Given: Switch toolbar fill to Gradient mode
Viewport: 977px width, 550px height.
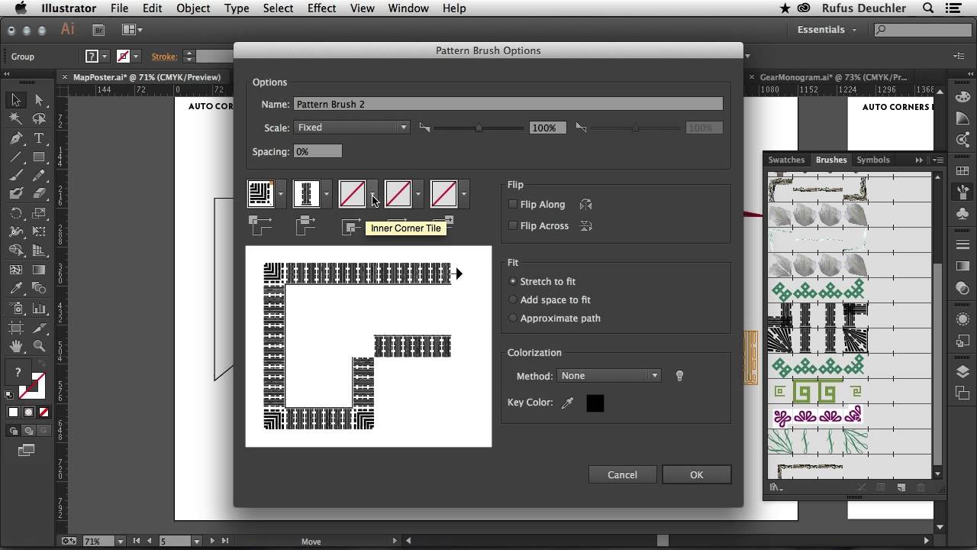Looking at the screenshot, I should 28,412.
